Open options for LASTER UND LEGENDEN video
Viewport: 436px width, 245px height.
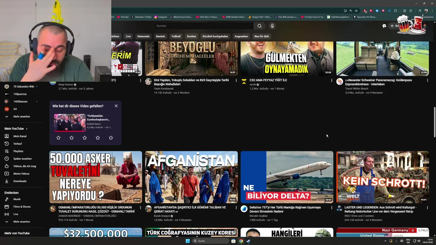click(x=427, y=208)
